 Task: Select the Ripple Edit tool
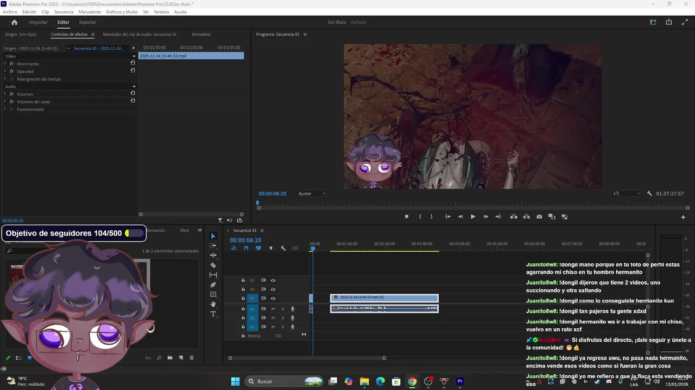click(213, 255)
